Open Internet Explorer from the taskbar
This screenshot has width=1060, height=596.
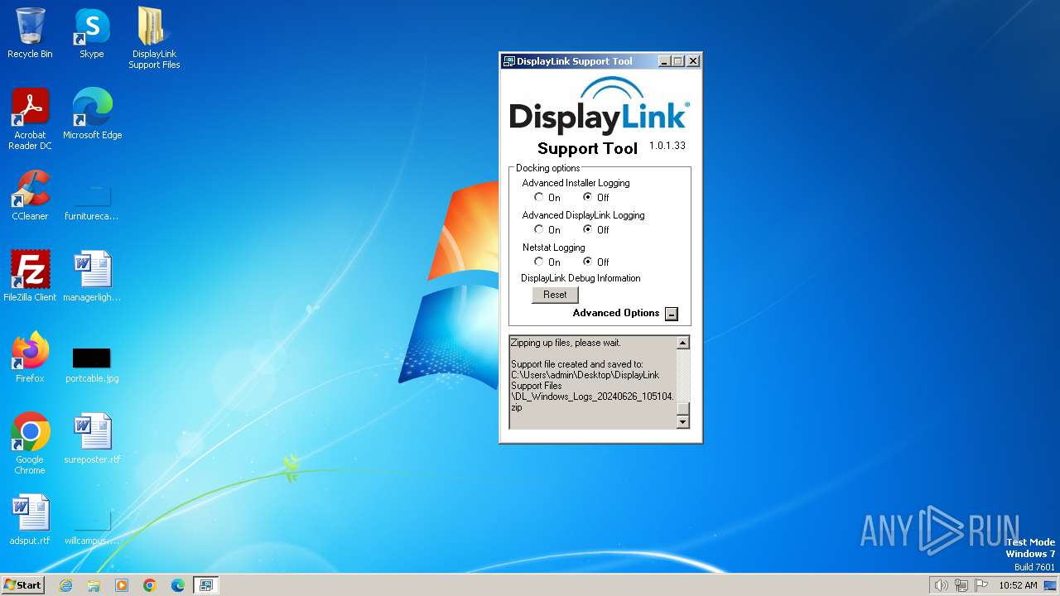click(x=65, y=585)
